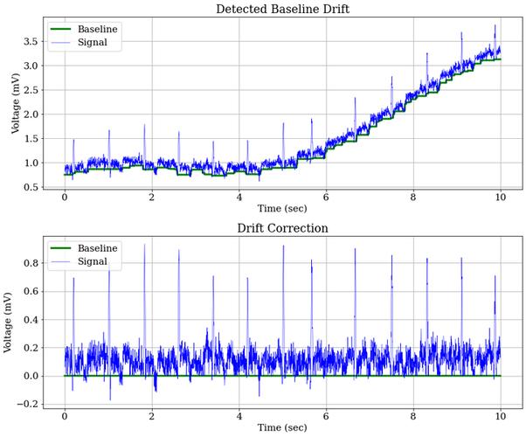Select "Baseline" legend label in top plot
This screenshot has width=526, height=437.
(98, 29)
